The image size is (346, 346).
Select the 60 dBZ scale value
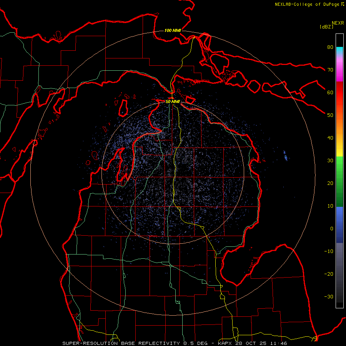click(x=330, y=92)
